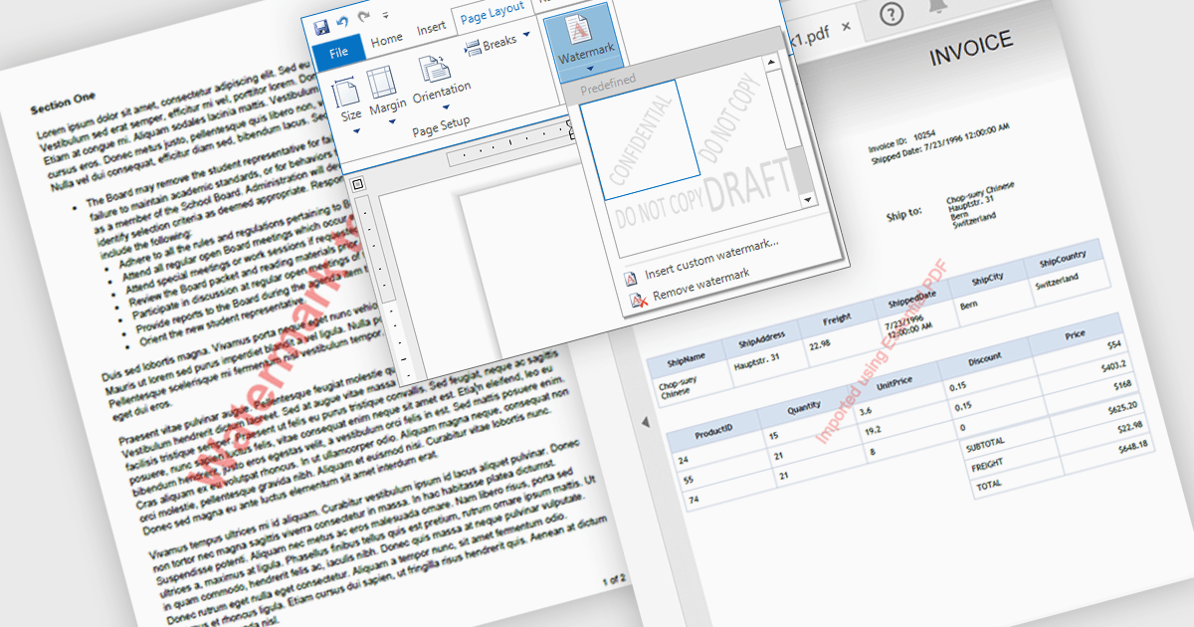Click the Undo arrow icon

[343, 24]
